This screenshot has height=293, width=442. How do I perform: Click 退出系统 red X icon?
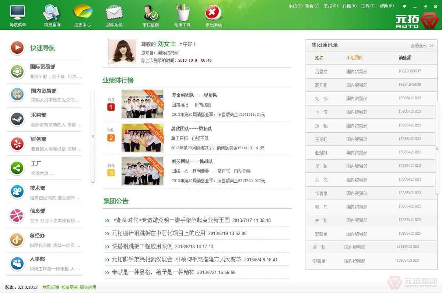tap(213, 12)
